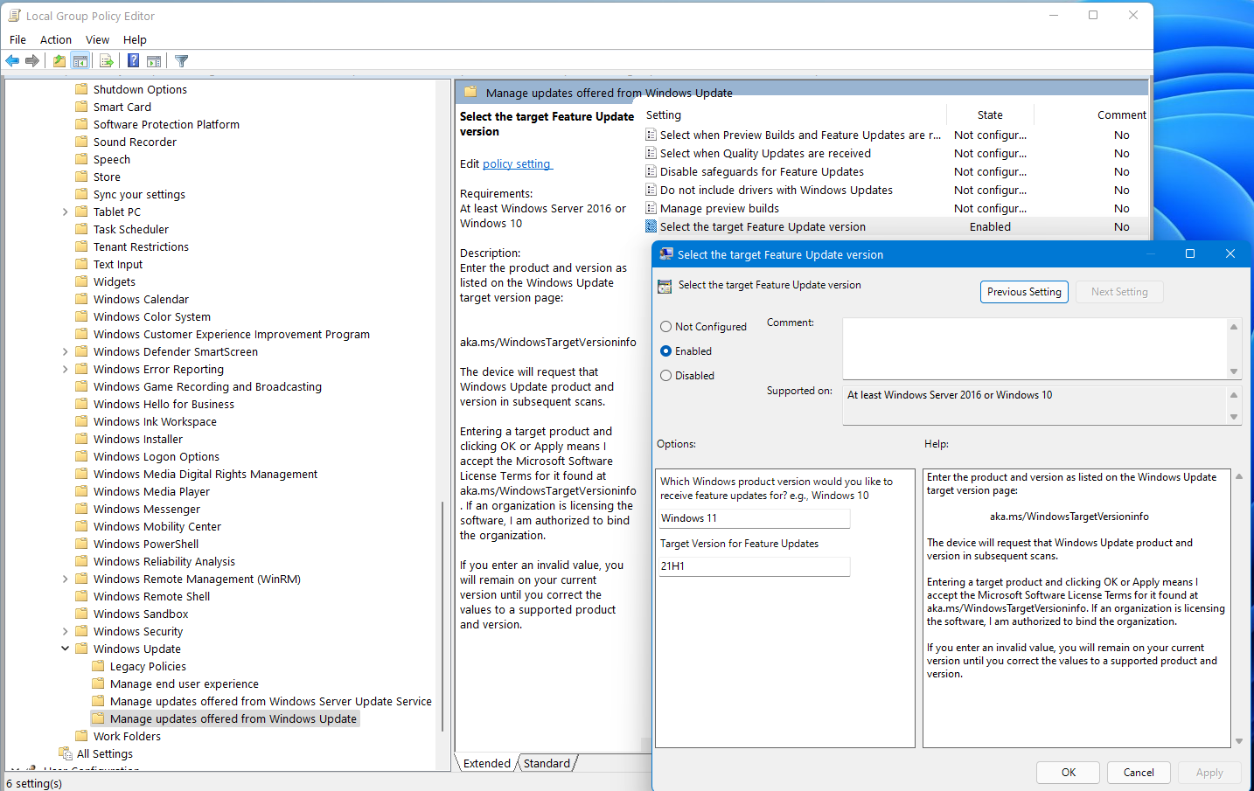Switch to the Standard tab
This screenshot has height=791, width=1254.
pyautogui.click(x=547, y=763)
